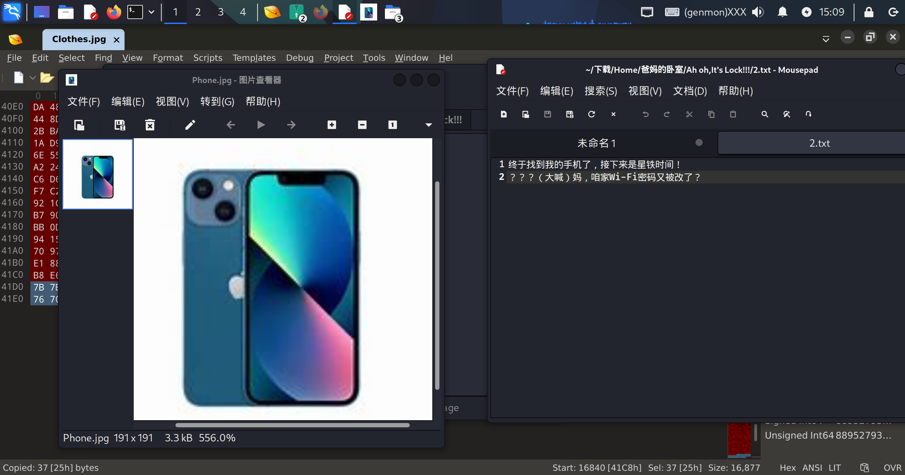This screenshot has width=905, height=475.
Task: Switch to workspace 2
Action: [x=198, y=12]
